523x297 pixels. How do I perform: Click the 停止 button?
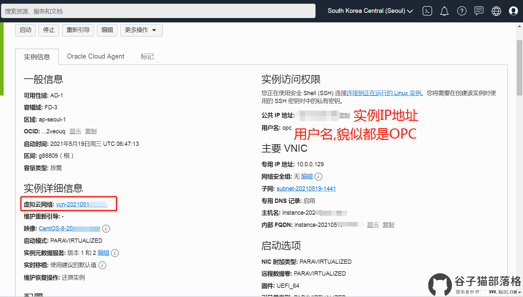[x=49, y=30]
